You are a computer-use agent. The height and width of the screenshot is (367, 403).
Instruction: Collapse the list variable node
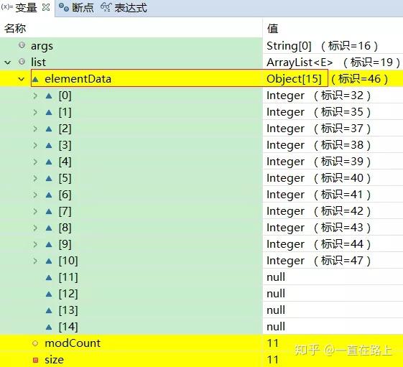pyautogui.click(x=8, y=62)
